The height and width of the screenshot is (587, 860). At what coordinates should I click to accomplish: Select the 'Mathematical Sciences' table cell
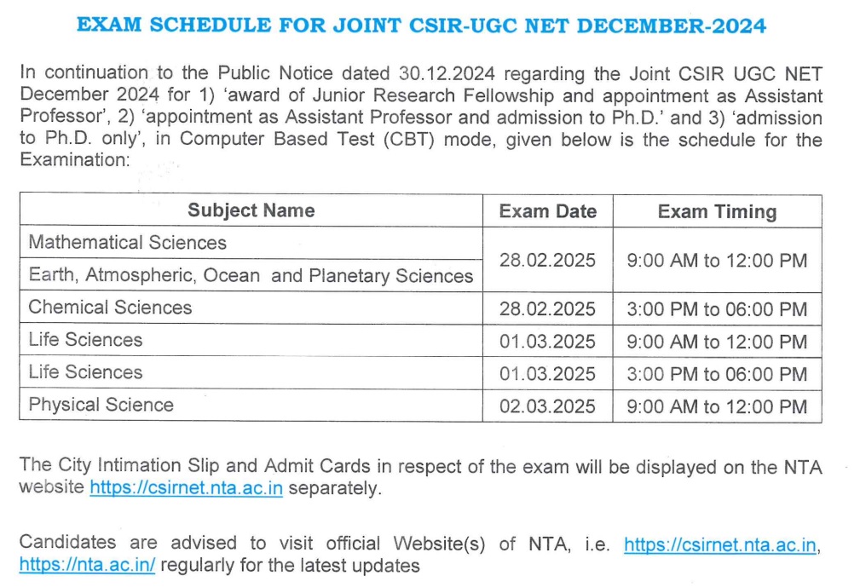[x=128, y=243]
